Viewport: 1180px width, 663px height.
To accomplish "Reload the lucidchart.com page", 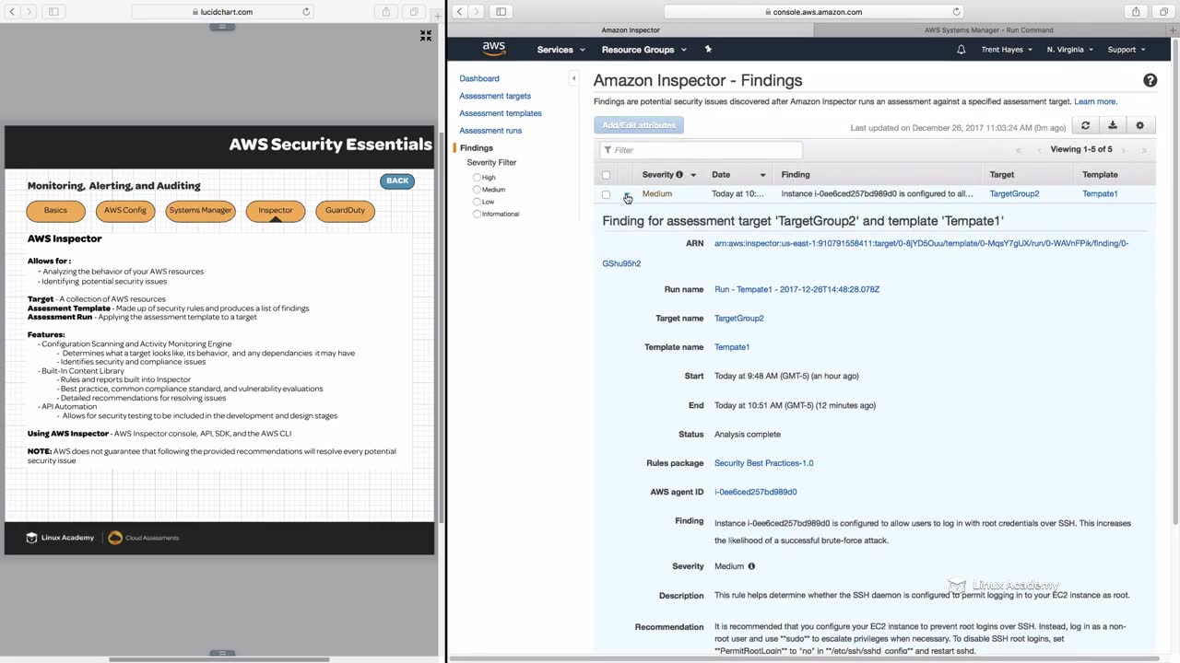I will tap(306, 12).
